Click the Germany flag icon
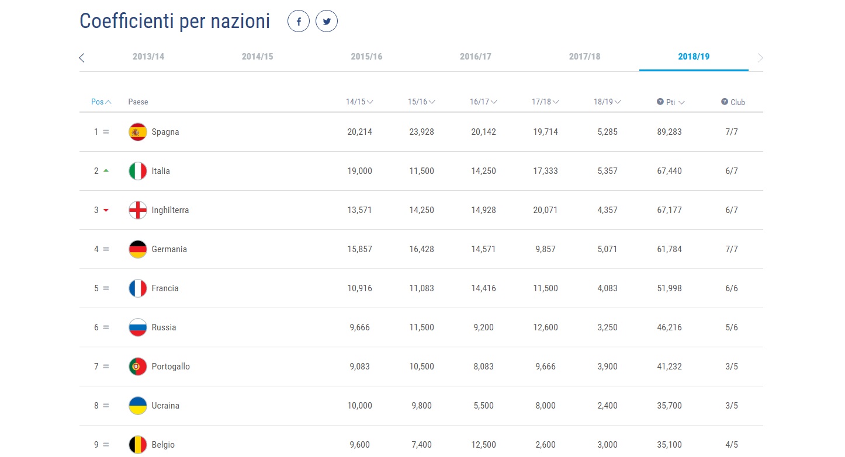 (138, 249)
